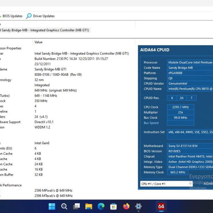Click the Platform rPGA988B field
This screenshot has height=213, width=213.
(190, 73)
